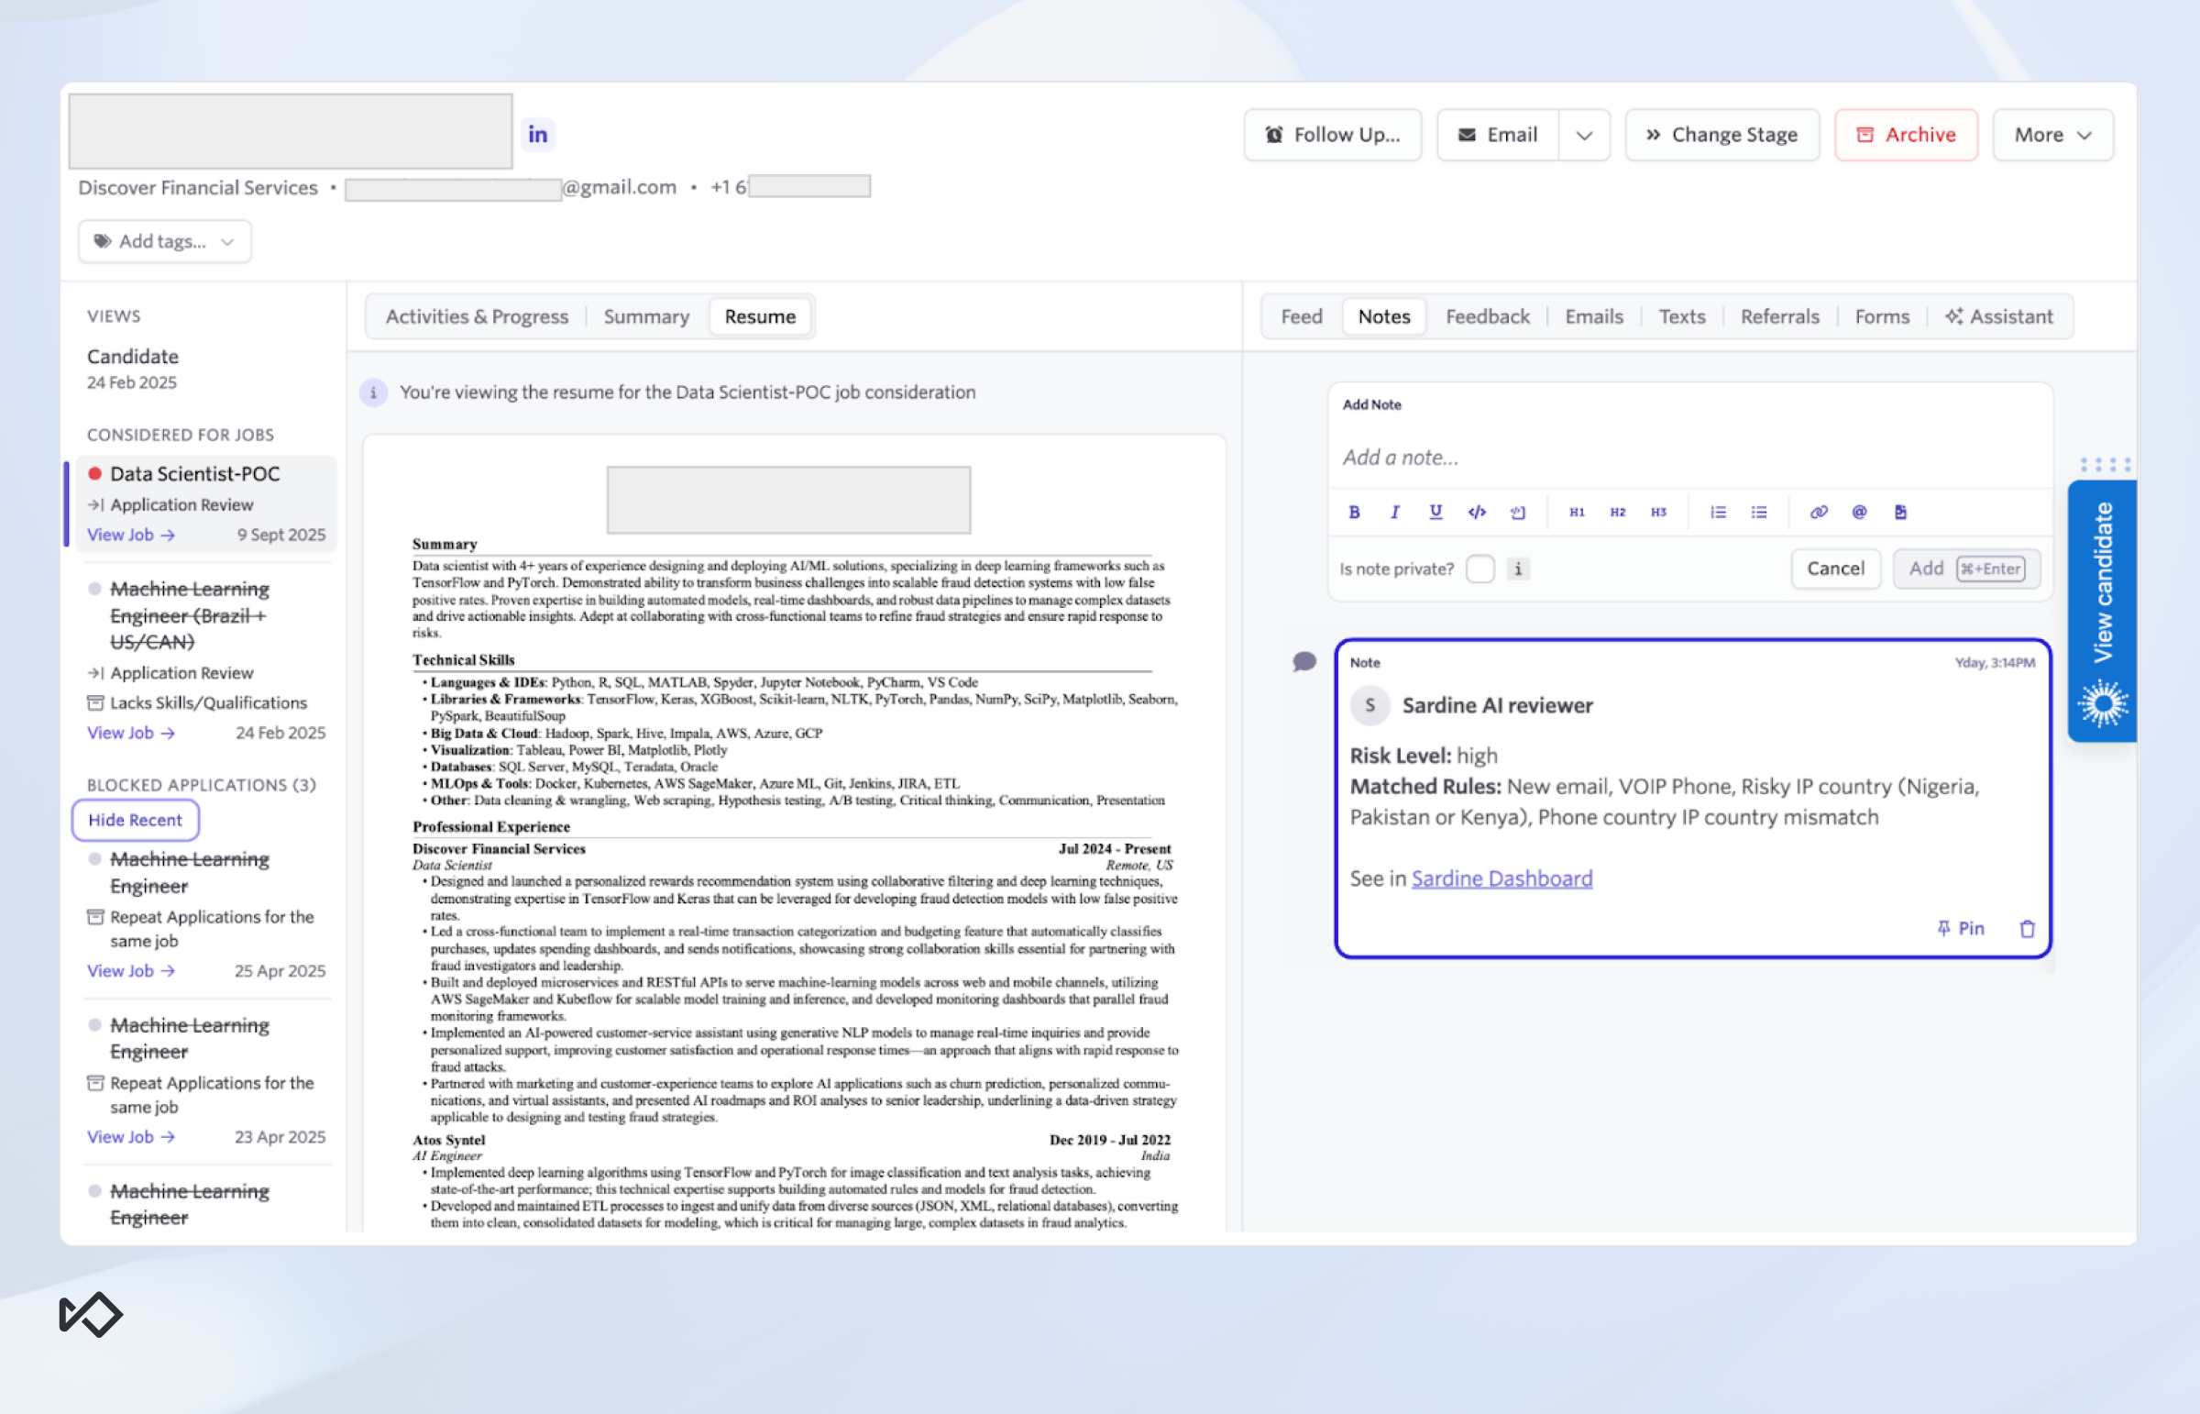Apply underline formatting in note editor
2200x1414 pixels.
[1435, 513]
